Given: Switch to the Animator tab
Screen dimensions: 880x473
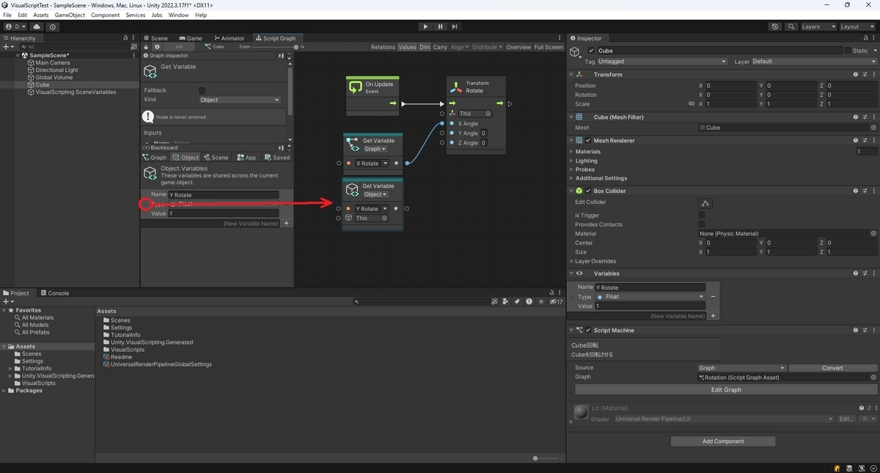Looking at the screenshot, I should tap(229, 38).
